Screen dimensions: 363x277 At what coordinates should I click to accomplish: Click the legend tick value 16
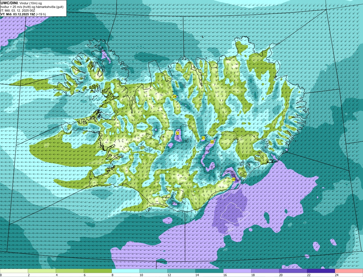tap(225, 275)
